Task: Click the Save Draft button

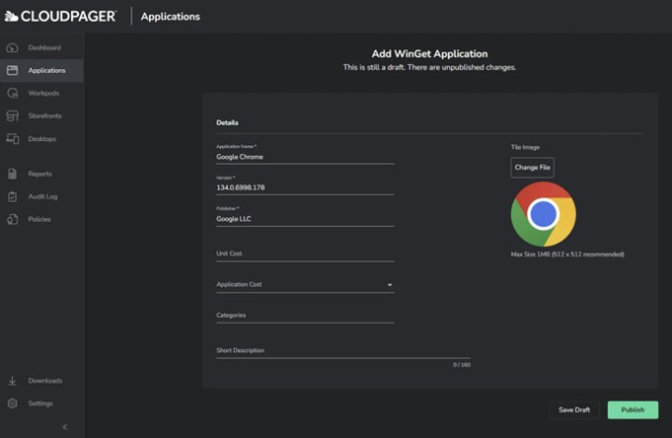Action: point(574,409)
